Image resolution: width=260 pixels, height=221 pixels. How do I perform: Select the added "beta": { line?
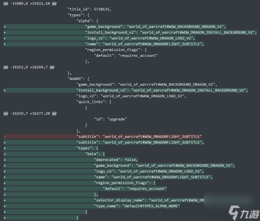(54, 154)
